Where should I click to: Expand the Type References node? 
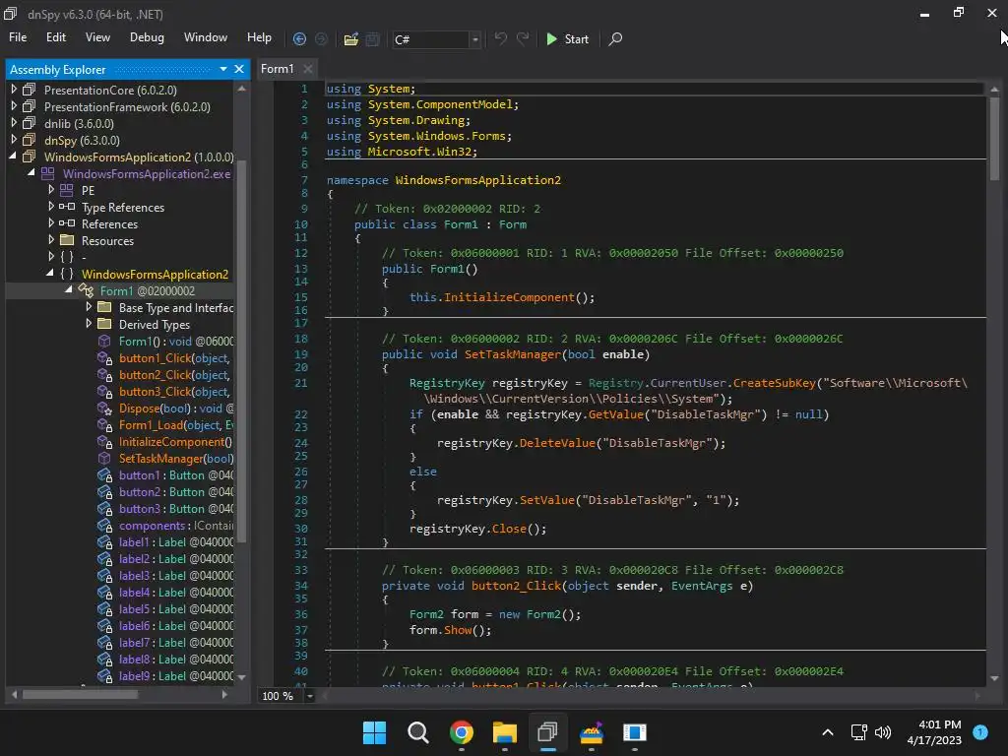coord(51,207)
